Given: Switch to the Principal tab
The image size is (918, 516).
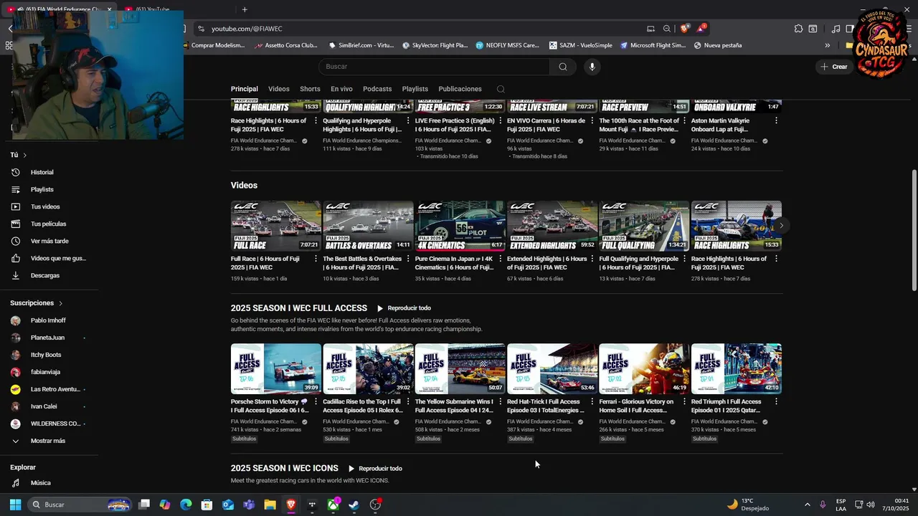Looking at the screenshot, I should [x=245, y=89].
